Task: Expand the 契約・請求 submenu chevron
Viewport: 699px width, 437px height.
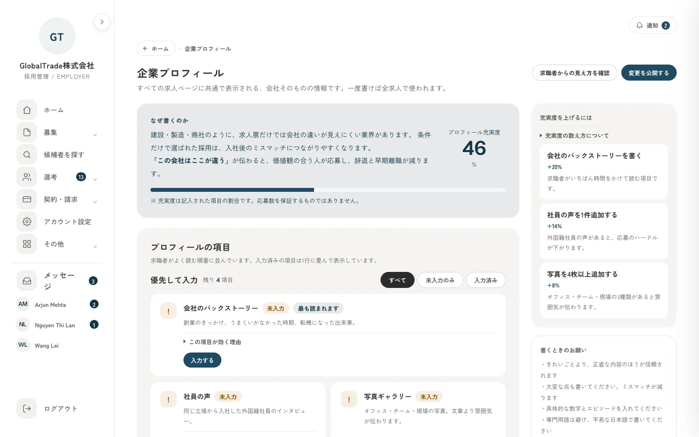Action: coord(95,202)
